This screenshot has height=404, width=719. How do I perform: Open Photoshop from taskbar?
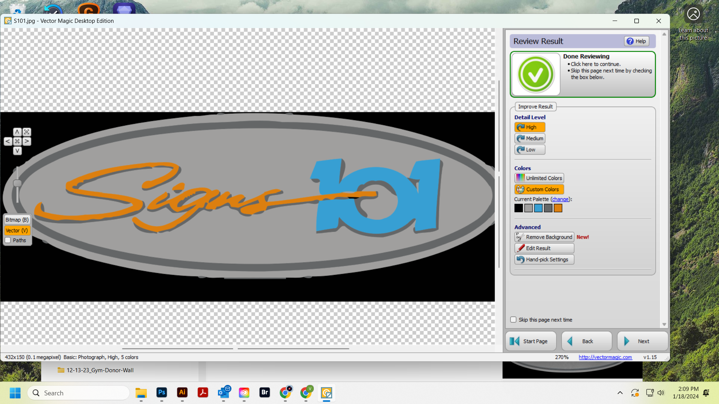point(161,392)
